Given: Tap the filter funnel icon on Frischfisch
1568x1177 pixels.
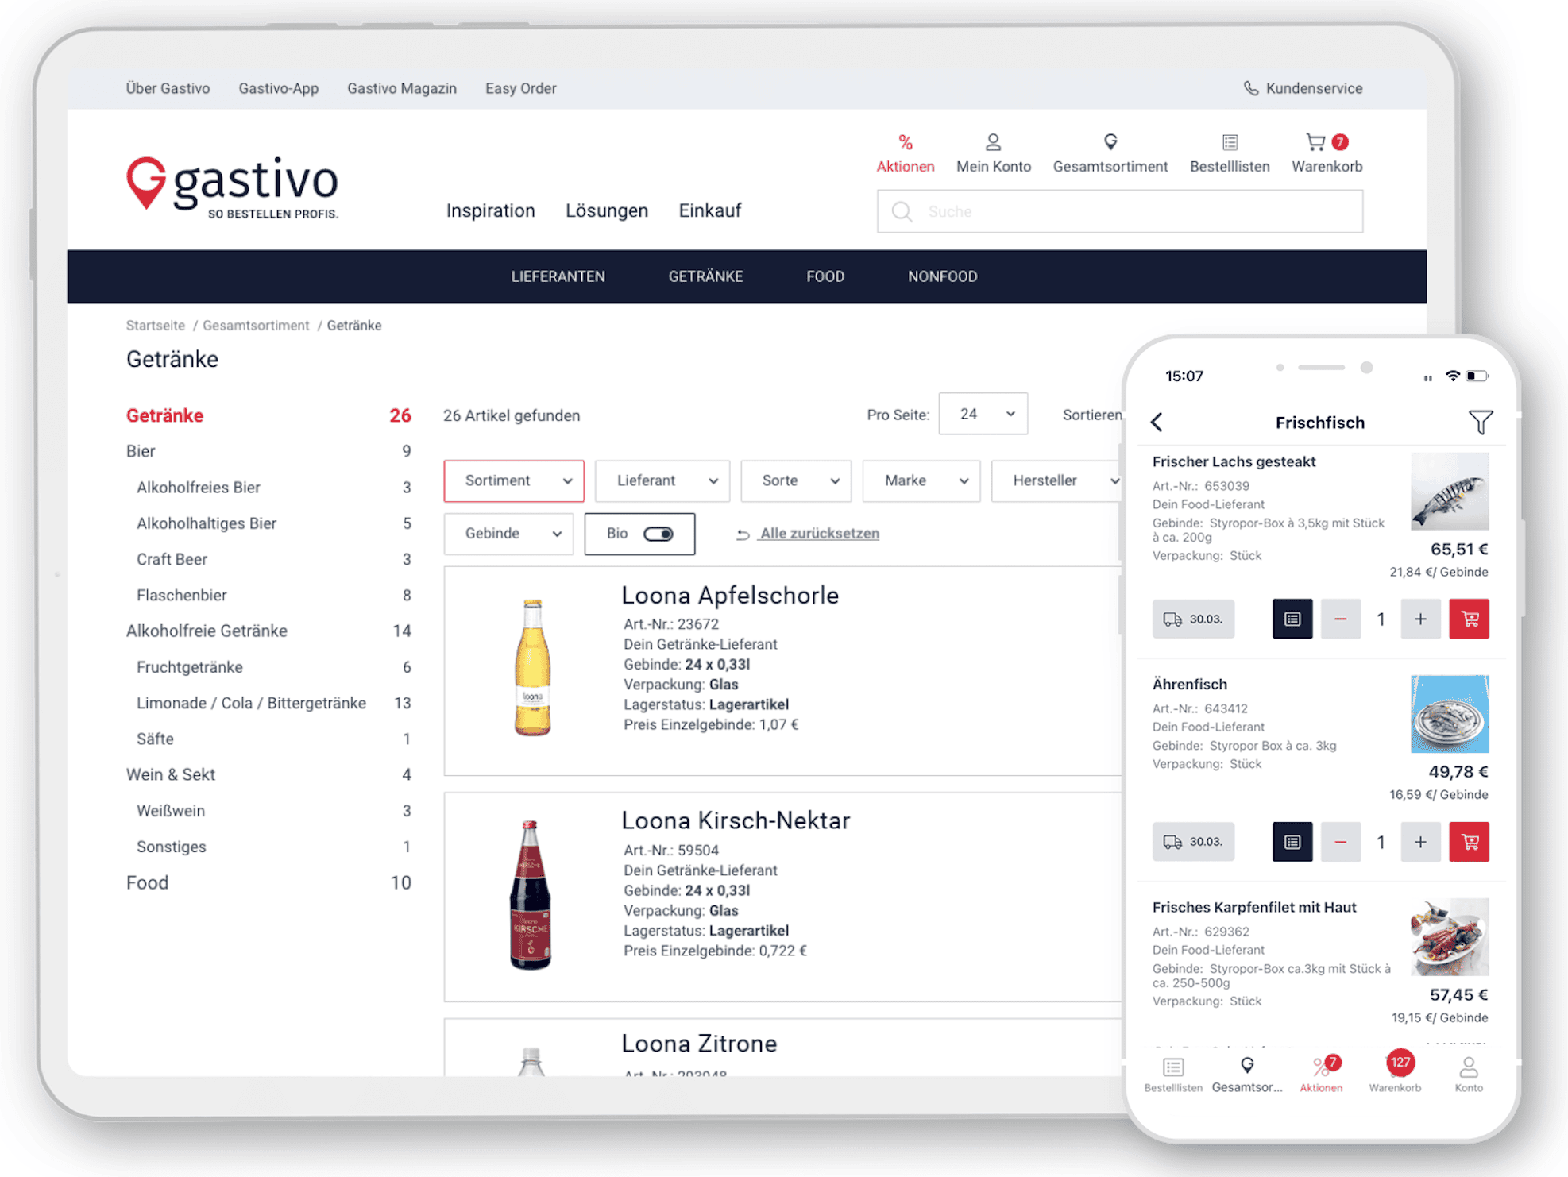Looking at the screenshot, I should [x=1480, y=422].
